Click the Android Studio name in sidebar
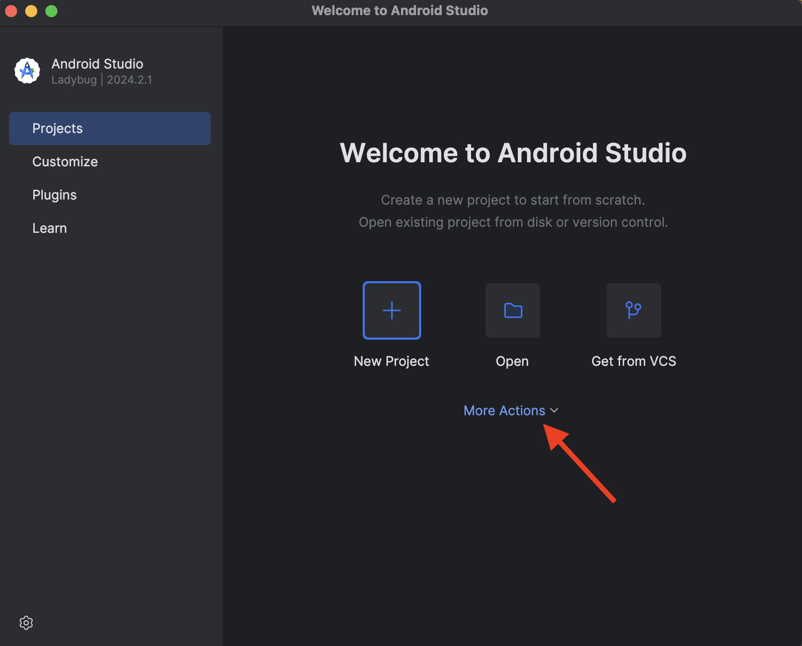802x646 pixels. coord(97,64)
